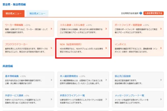
Task: Open ワーカー情報編集 card link
Action: (x=14, y=25)
